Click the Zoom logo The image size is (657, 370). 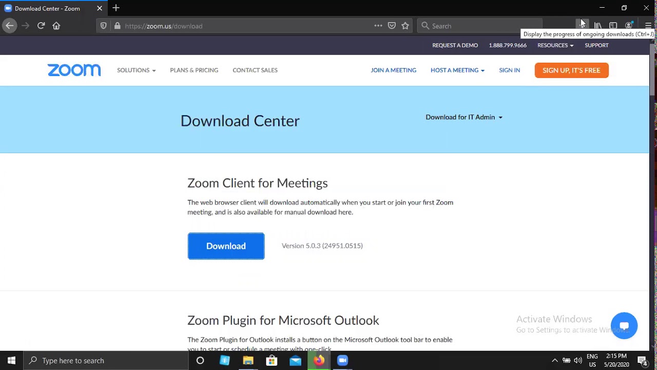74,70
